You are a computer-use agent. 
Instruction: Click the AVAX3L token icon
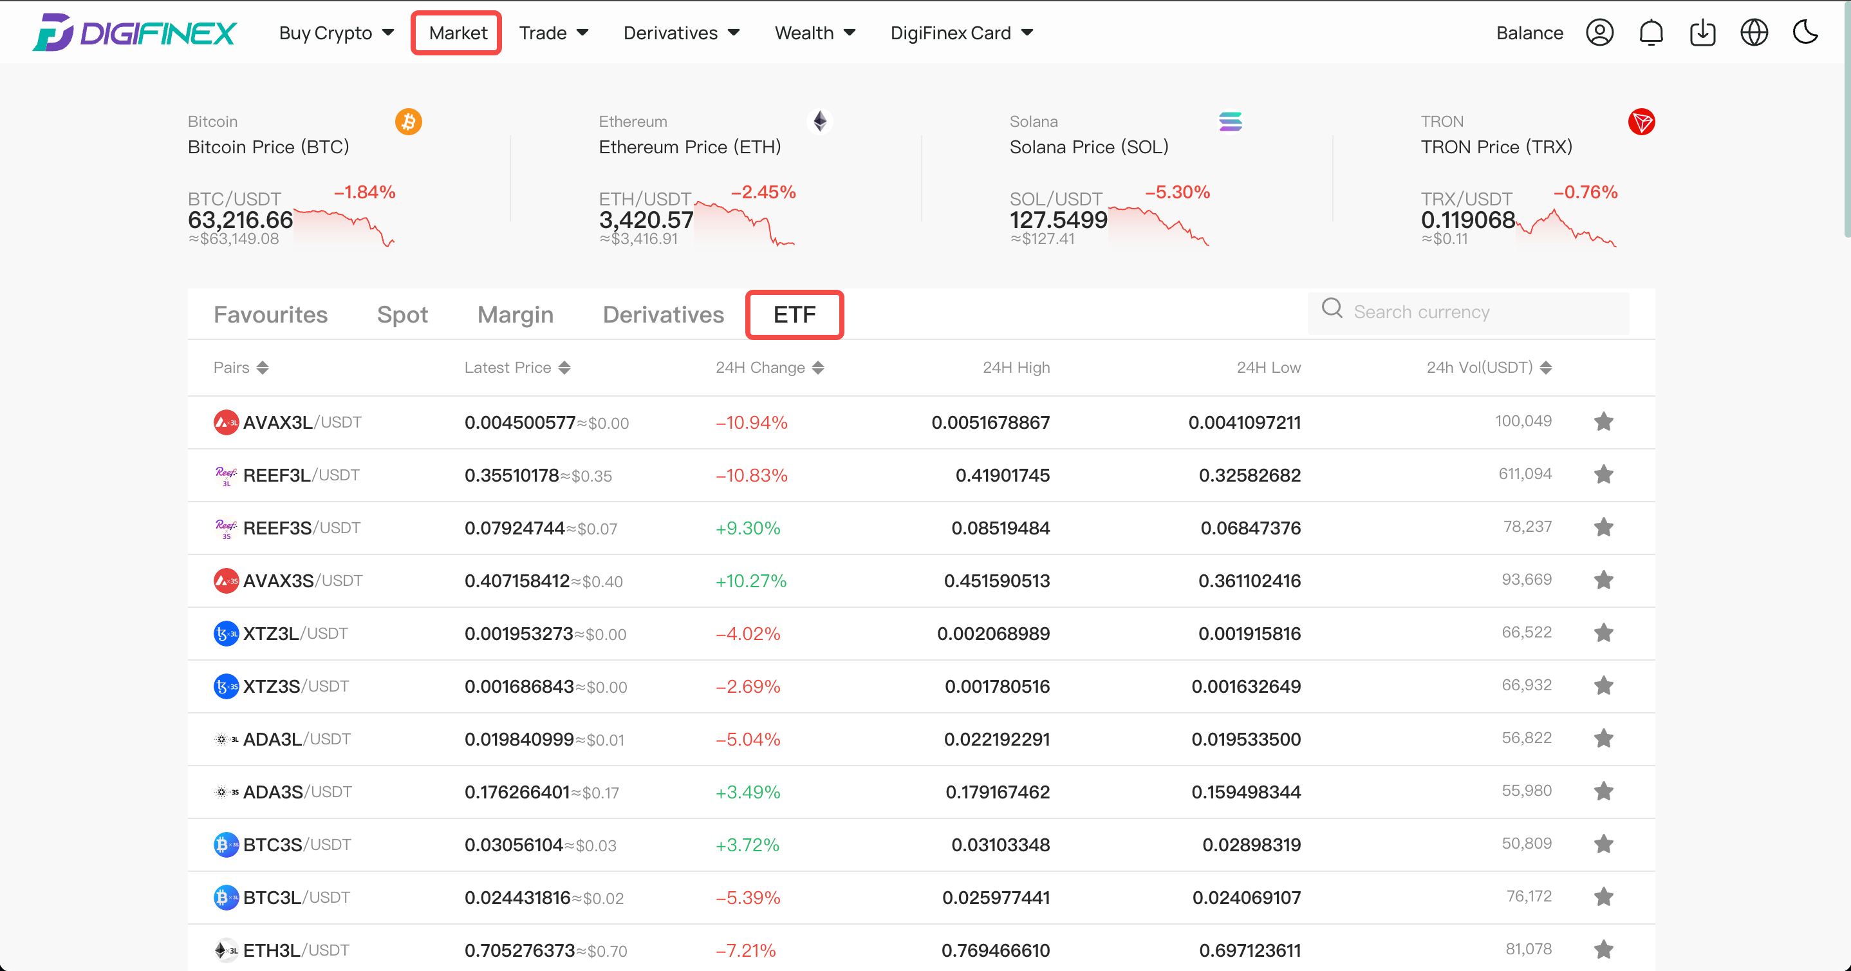[226, 422]
